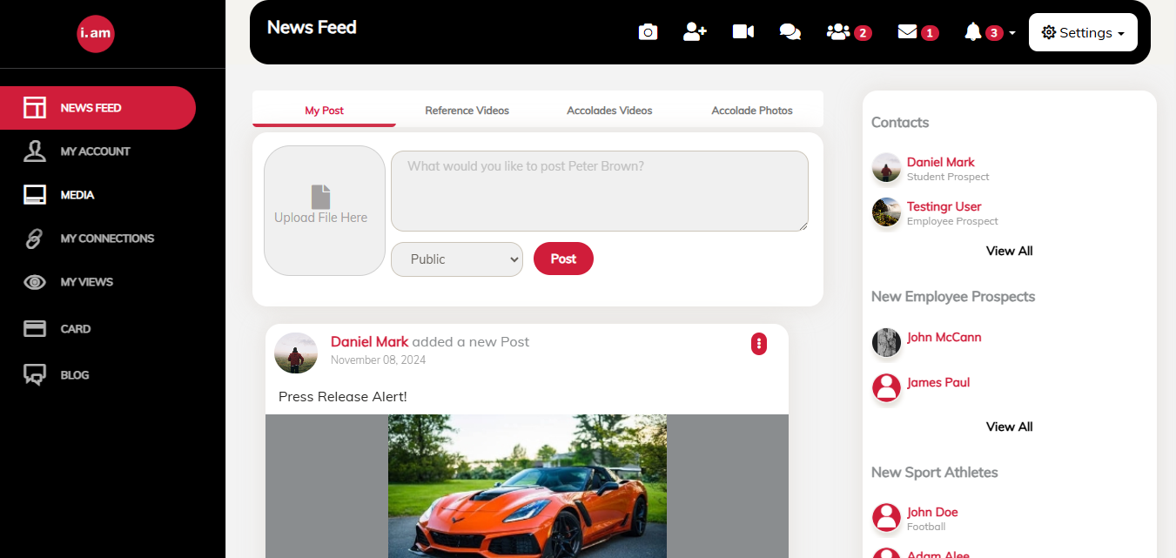Click the Press Release Alert! text

pos(343,397)
